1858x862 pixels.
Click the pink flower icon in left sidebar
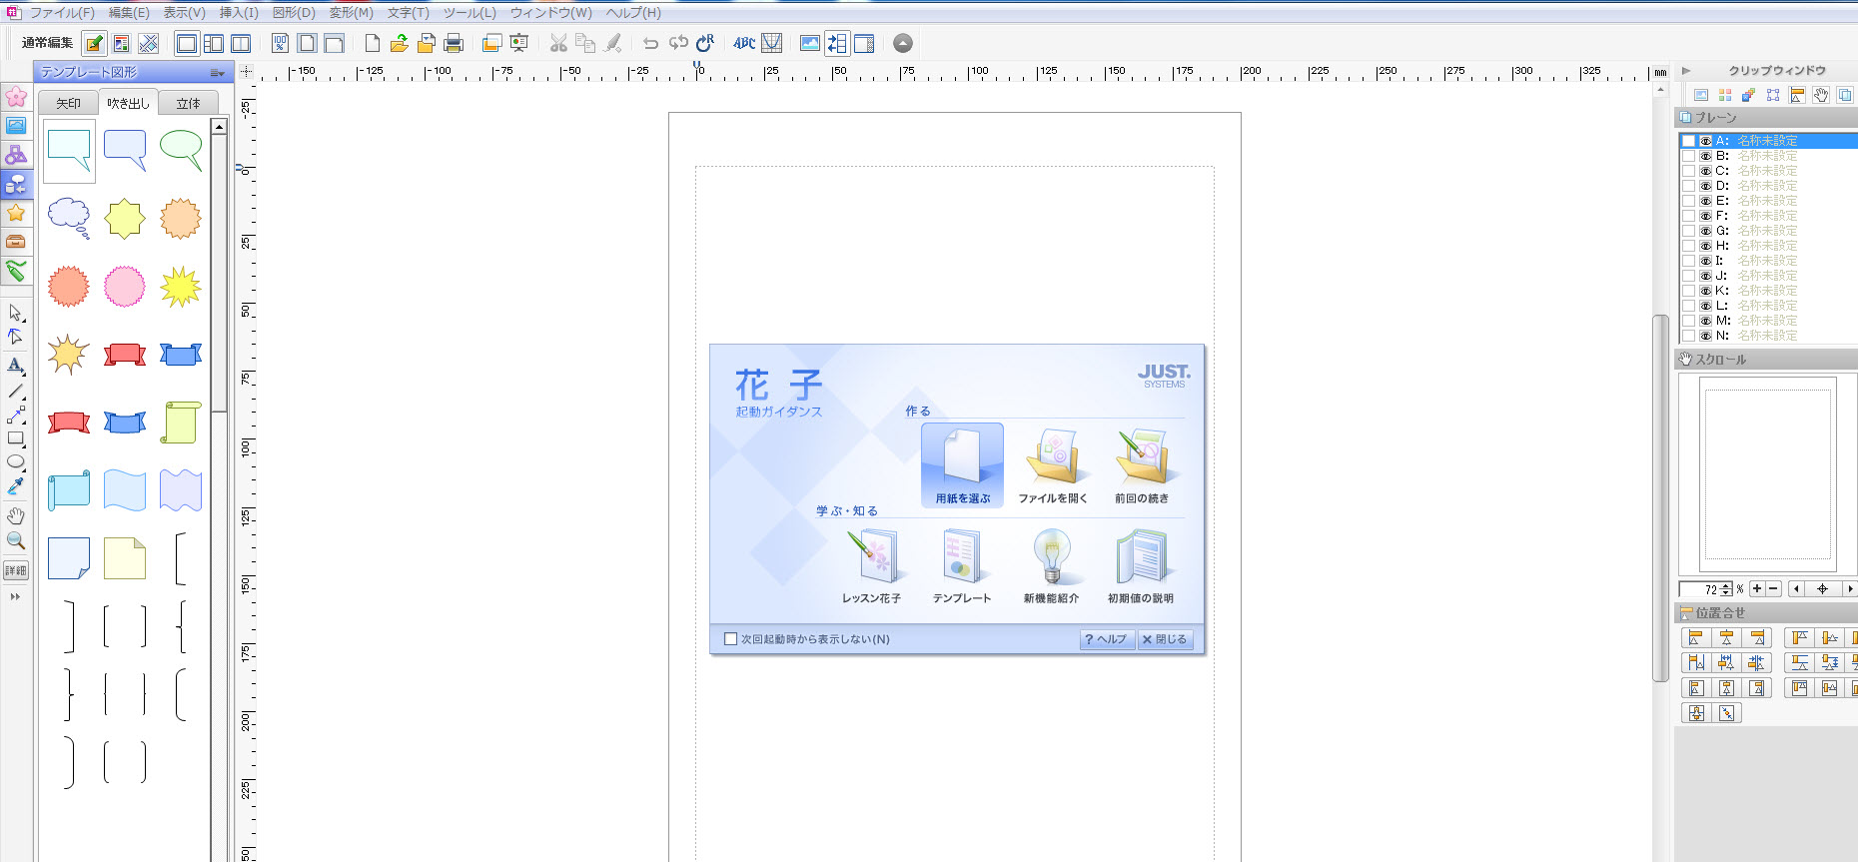pos(16,96)
